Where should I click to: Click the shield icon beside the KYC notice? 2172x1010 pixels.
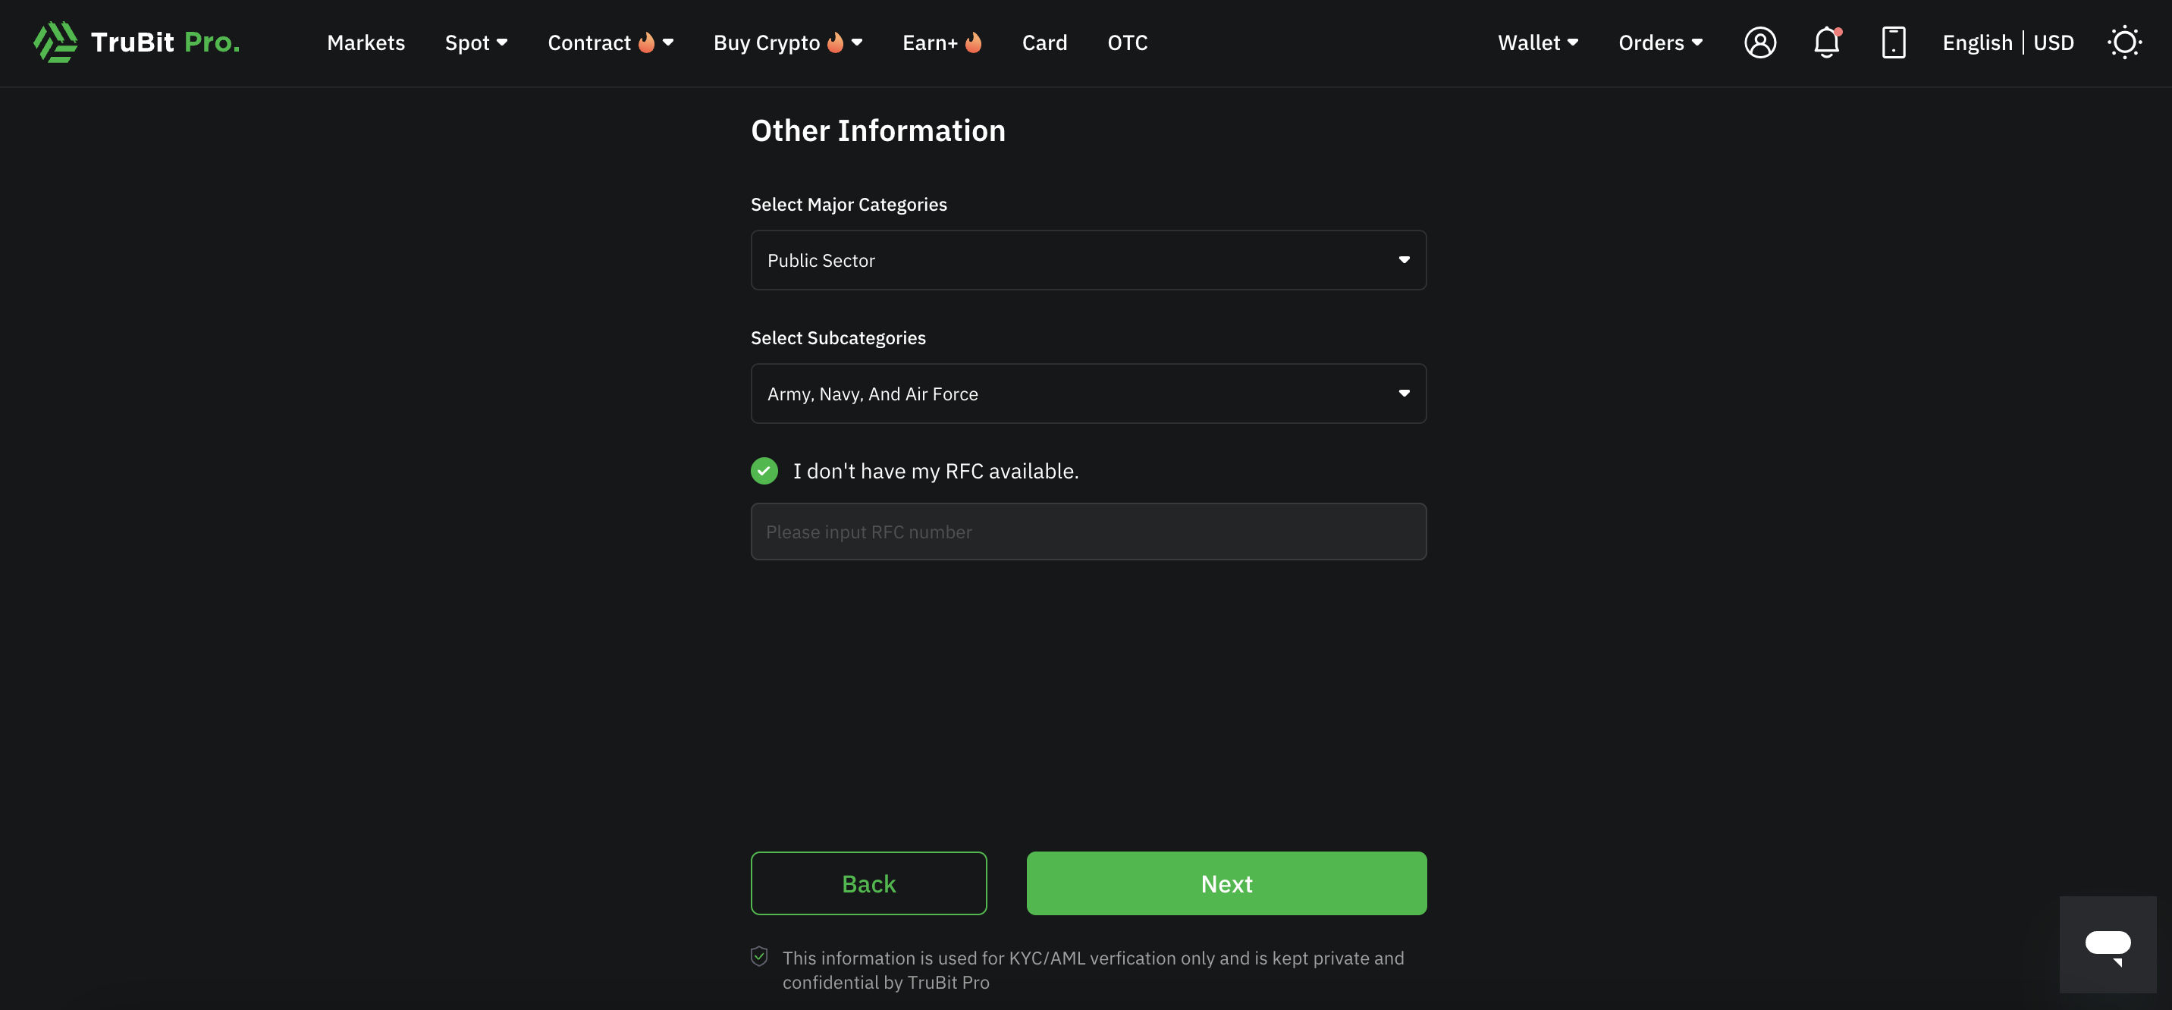pyautogui.click(x=759, y=956)
